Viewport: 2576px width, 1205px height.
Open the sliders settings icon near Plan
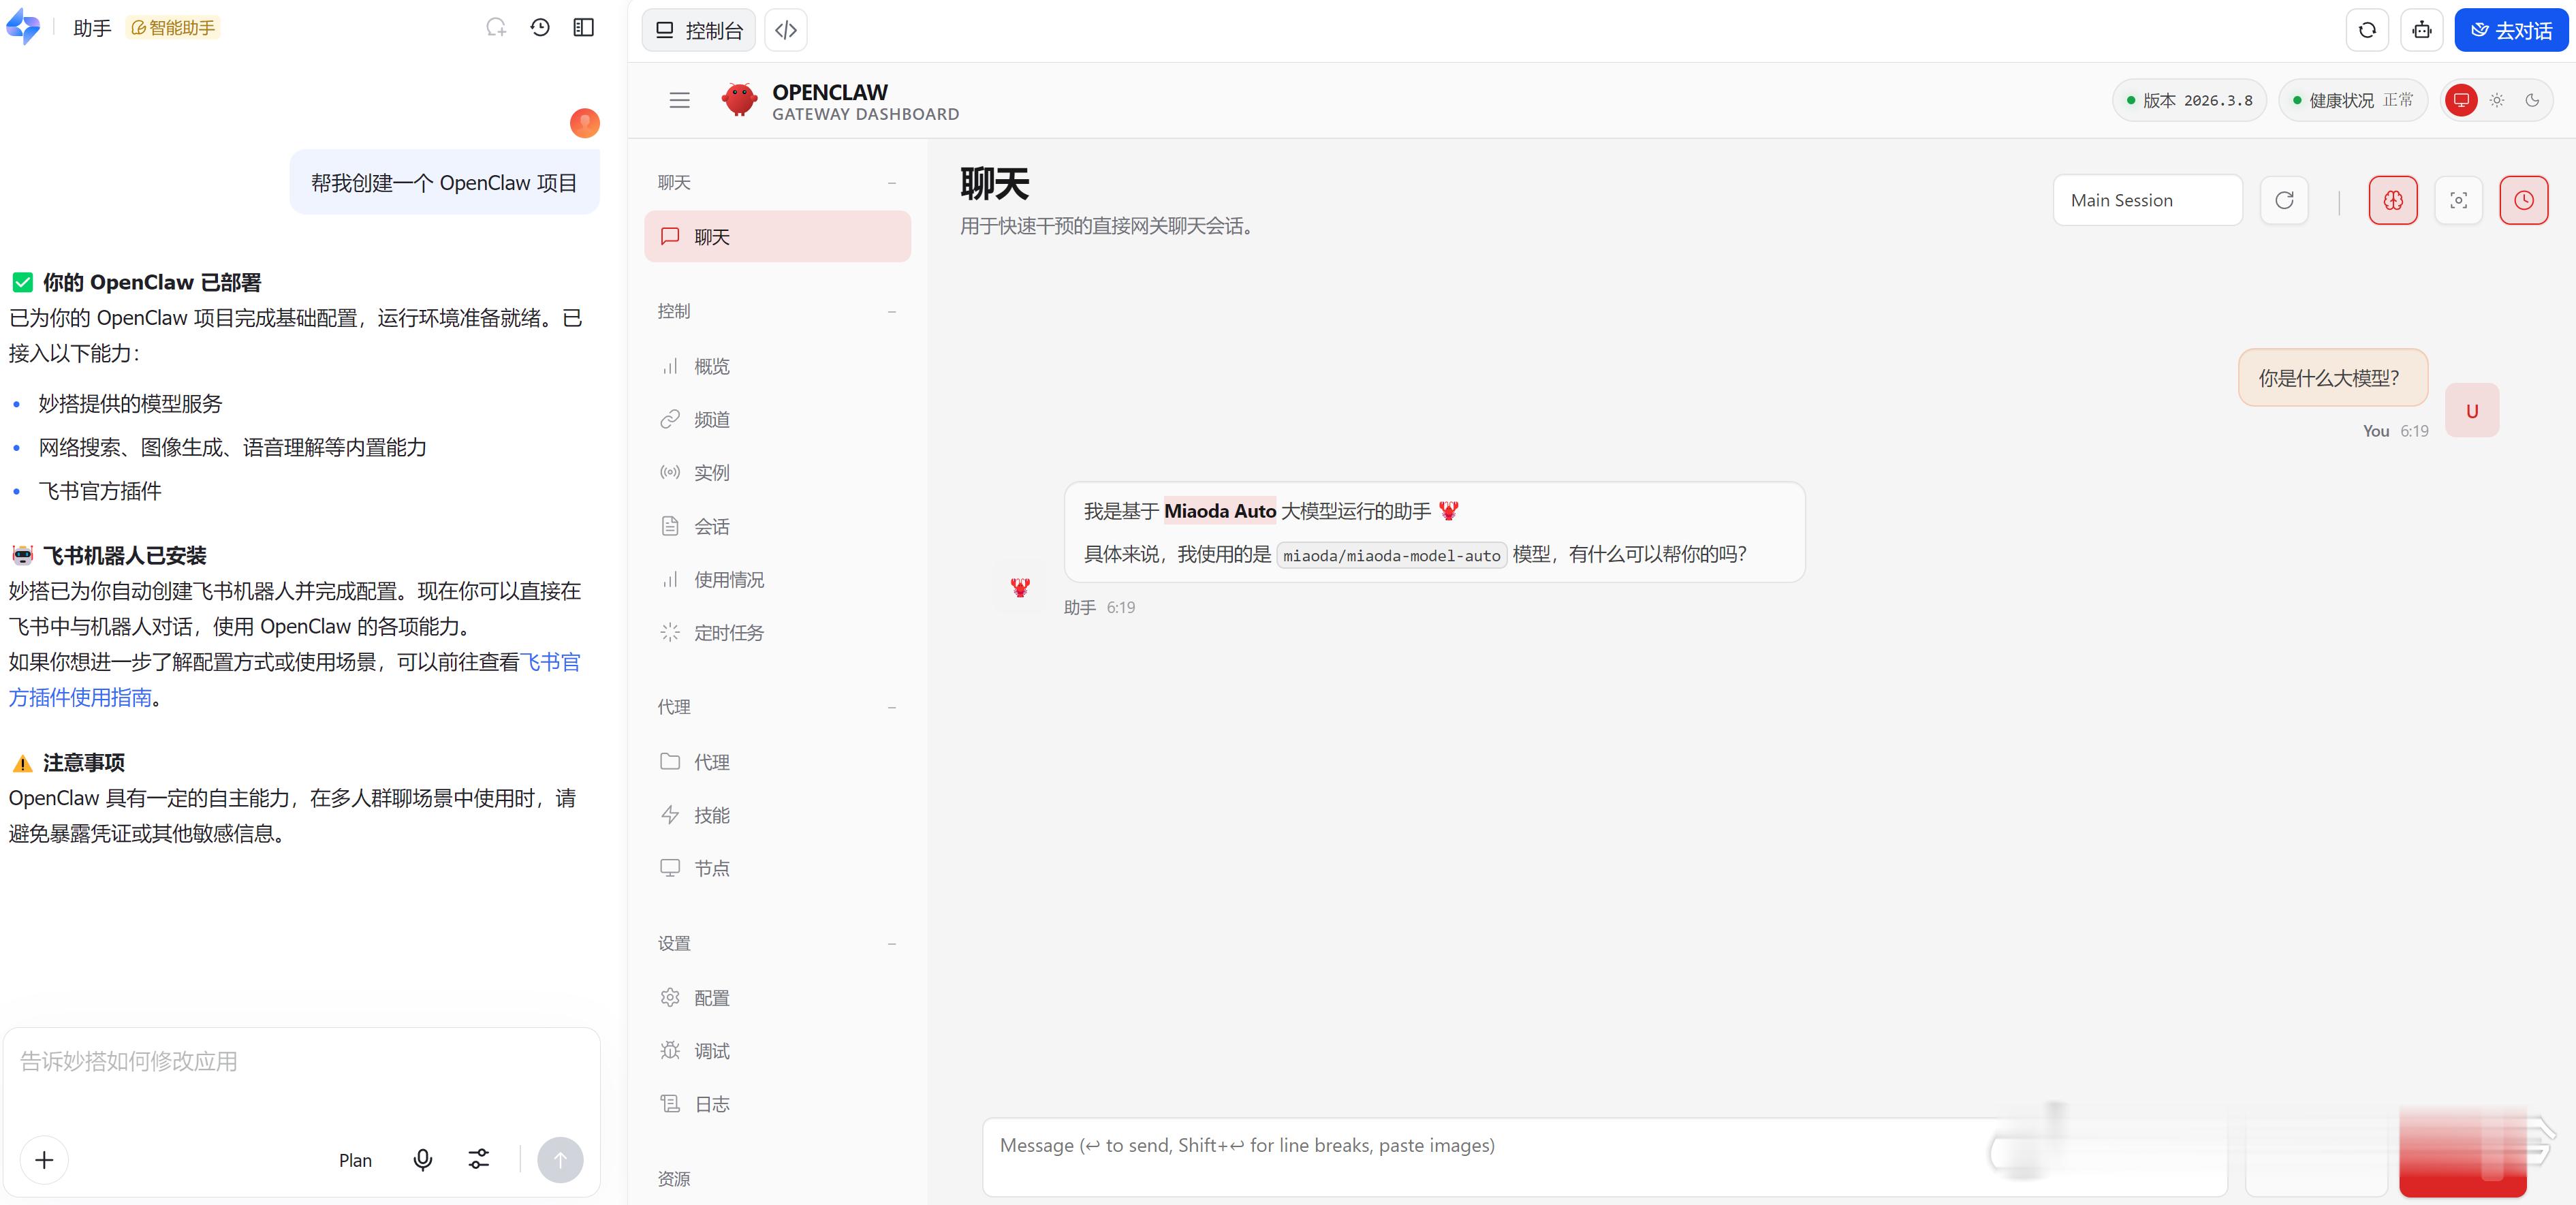(x=479, y=1159)
